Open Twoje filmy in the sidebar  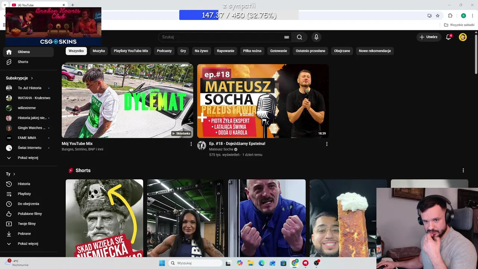pos(28,224)
